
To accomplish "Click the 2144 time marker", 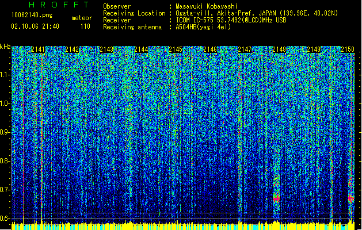I will coord(142,49).
